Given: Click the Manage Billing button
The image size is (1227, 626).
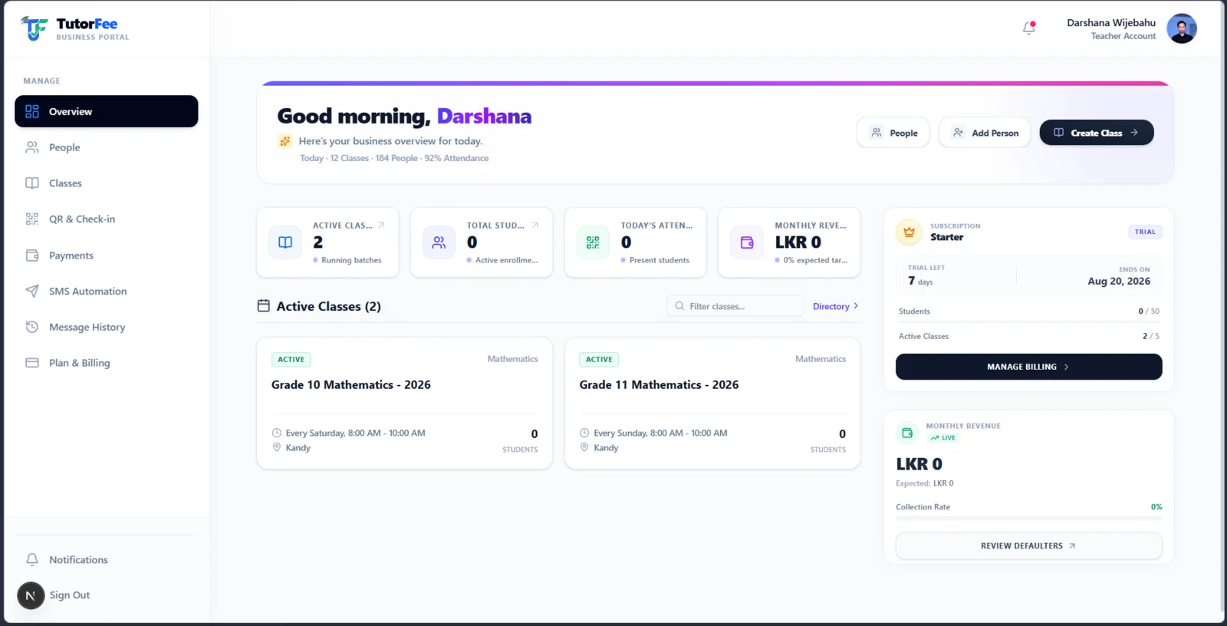Looking at the screenshot, I should point(1028,367).
